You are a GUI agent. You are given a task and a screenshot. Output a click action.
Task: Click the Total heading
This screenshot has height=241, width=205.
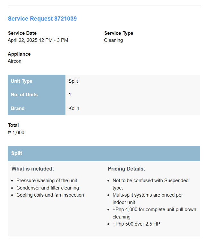tap(13, 125)
